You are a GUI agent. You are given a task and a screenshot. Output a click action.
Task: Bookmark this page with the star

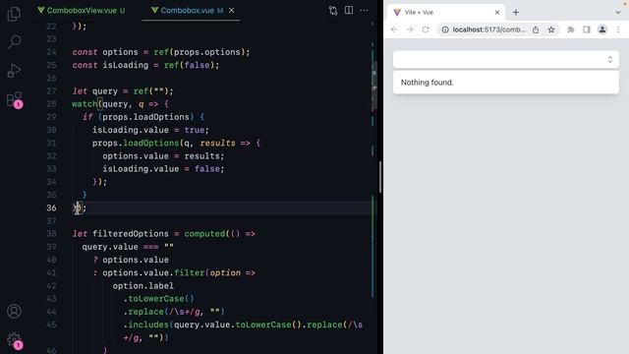[x=551, y=29]
